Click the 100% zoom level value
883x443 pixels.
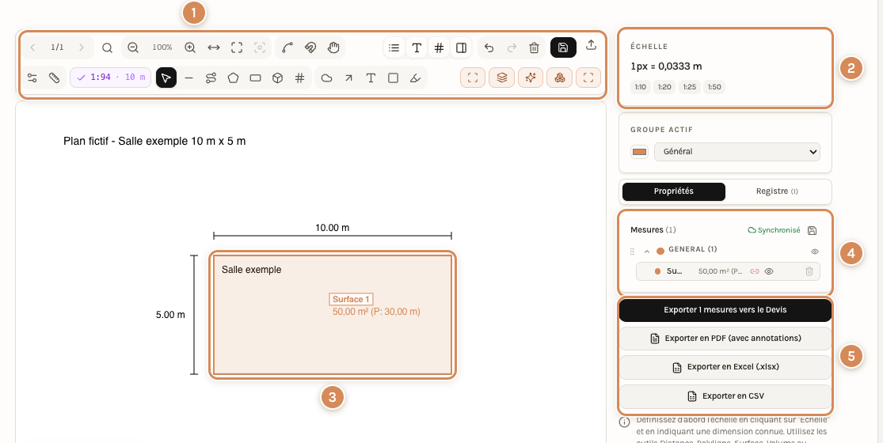(162, 47)
